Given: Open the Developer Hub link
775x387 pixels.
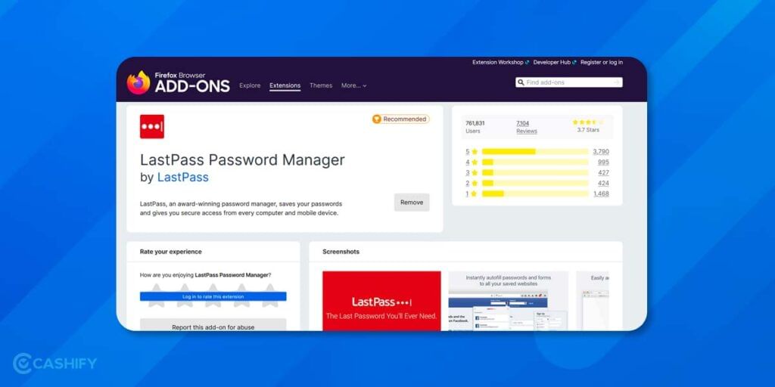Looking at the screenshot, I should click(555, 62).
